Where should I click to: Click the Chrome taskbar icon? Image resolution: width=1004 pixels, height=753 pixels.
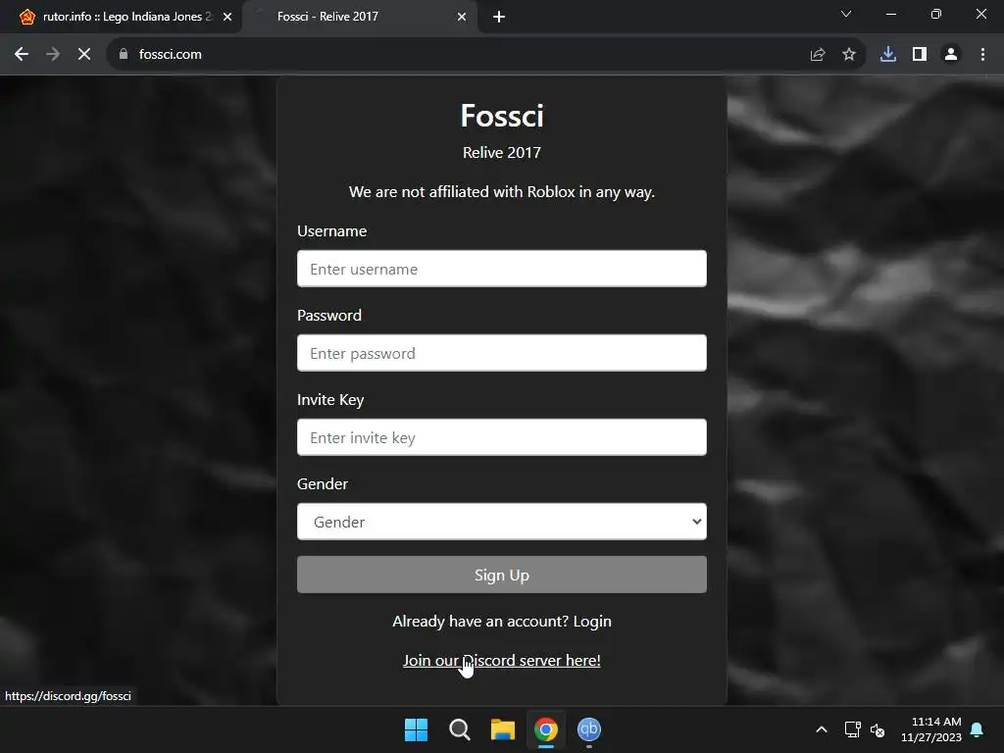tap(546, 729)
